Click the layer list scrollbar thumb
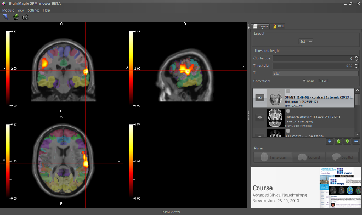Viewport: 362px width, 215px height. coord(357,99)
